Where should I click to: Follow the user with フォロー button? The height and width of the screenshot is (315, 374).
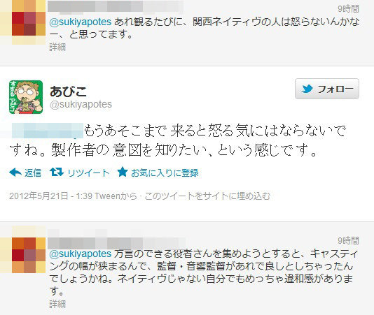tap(327, 89)
